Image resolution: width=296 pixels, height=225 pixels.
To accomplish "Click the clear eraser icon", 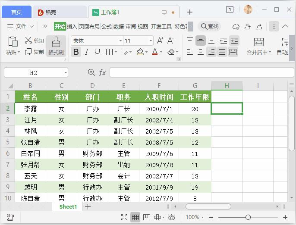I will click(x=171, y=52).
